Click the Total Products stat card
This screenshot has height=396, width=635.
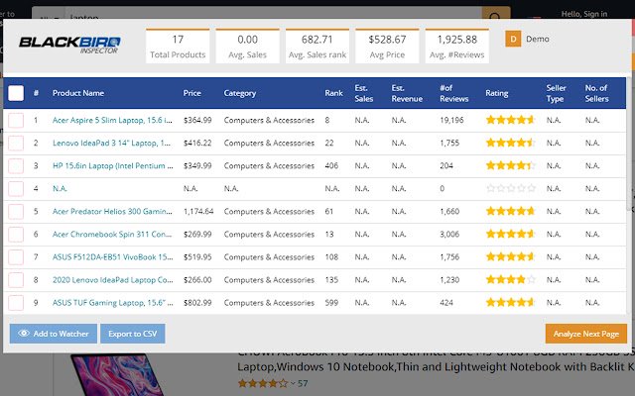[178, 47]
